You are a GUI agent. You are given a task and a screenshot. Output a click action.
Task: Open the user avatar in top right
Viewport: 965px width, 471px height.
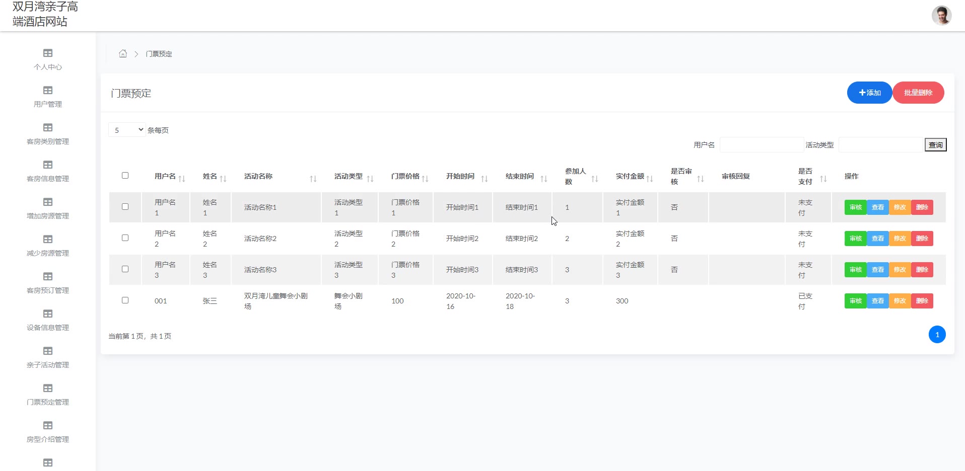click(941, 16)
